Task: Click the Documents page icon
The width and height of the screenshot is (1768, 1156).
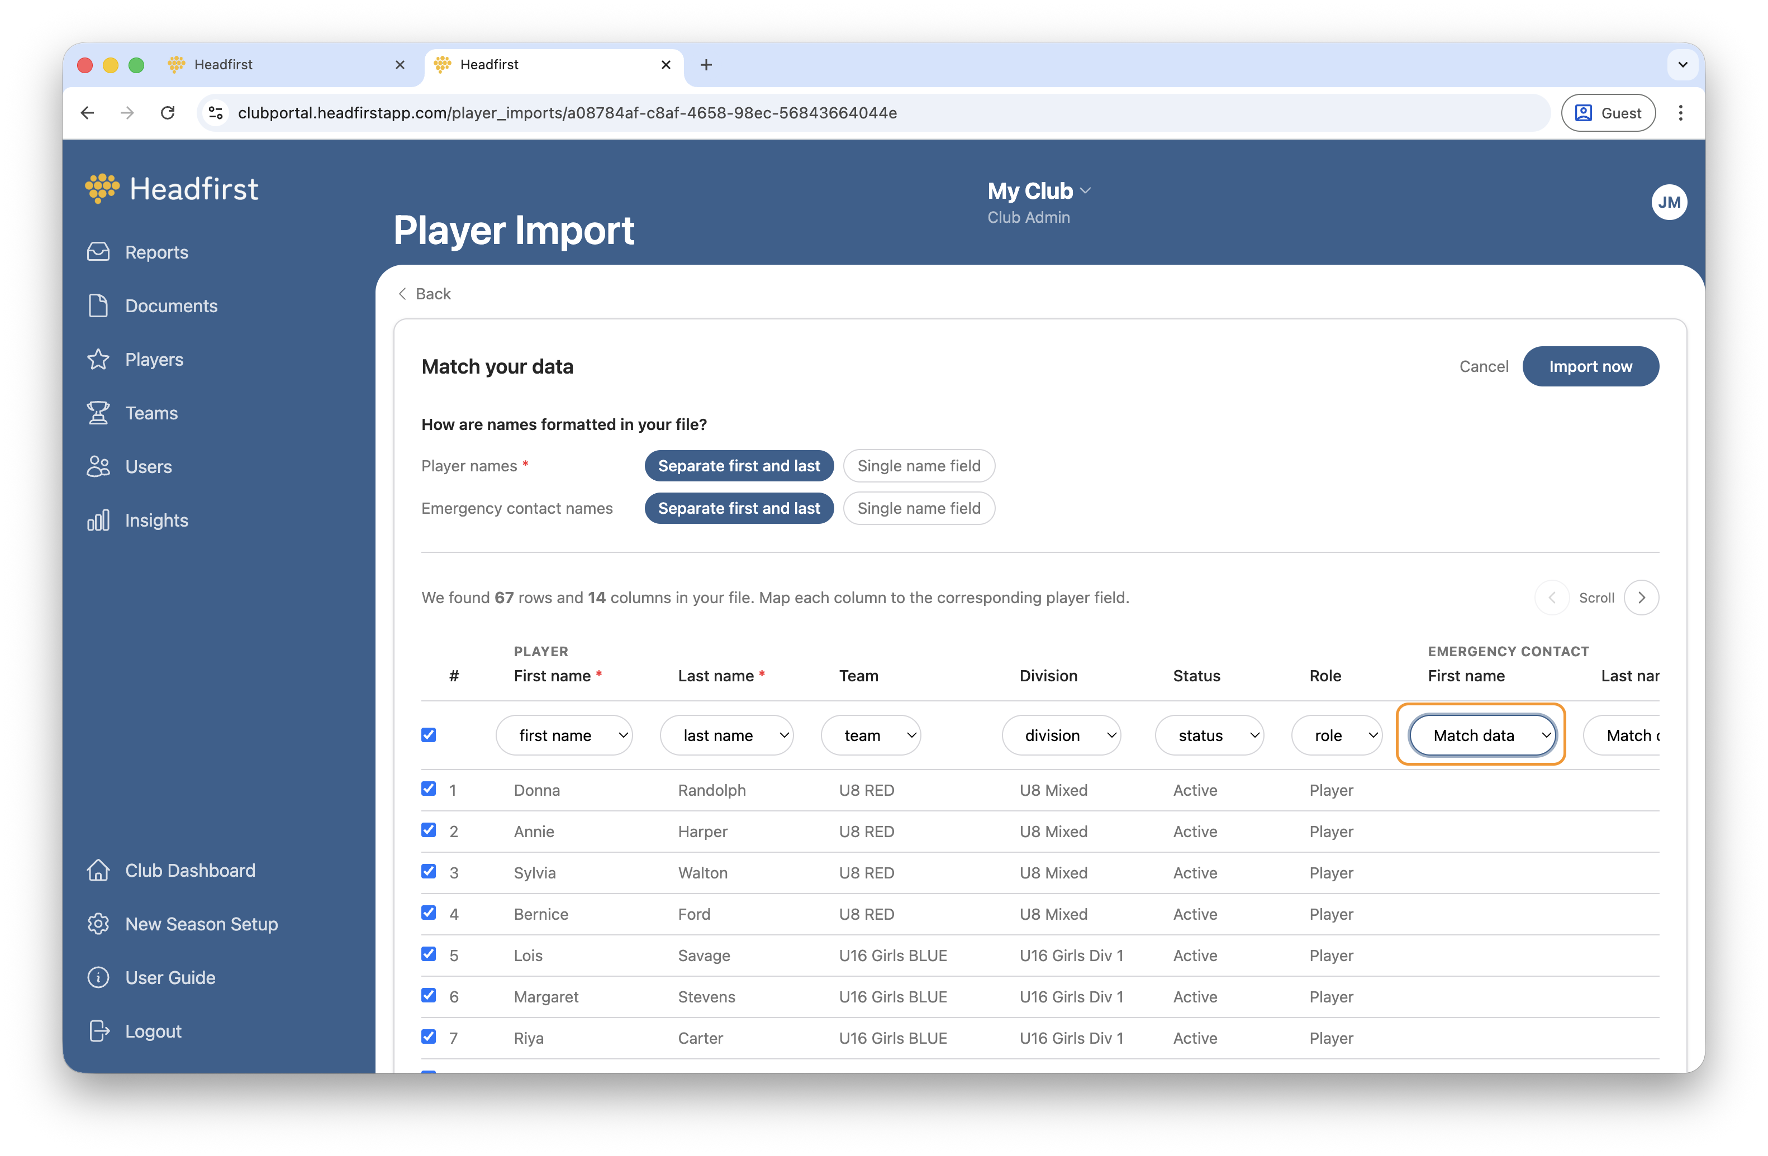Action: (x=98, y=306)
